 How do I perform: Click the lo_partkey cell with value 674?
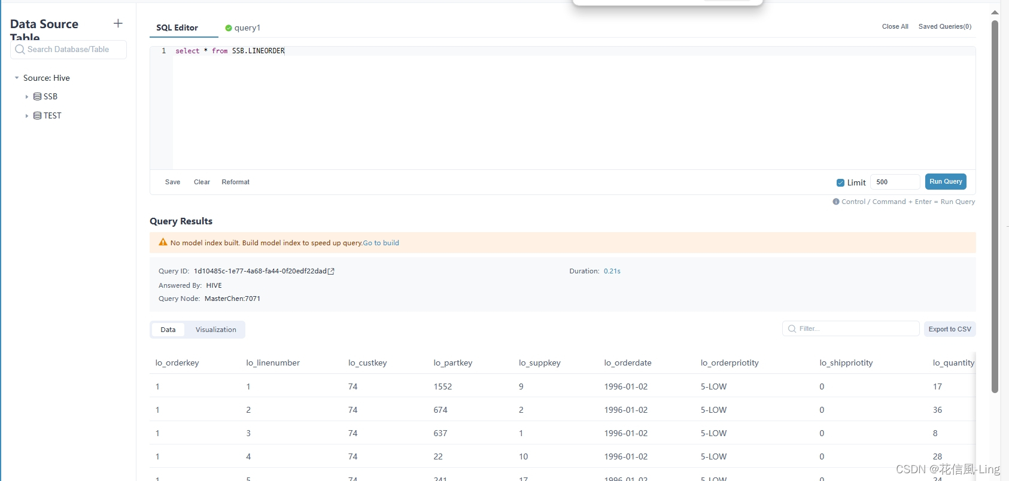tap(440, 410)
